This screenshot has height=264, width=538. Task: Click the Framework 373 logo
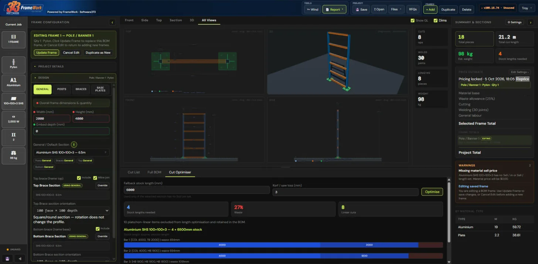click(23, 8)
